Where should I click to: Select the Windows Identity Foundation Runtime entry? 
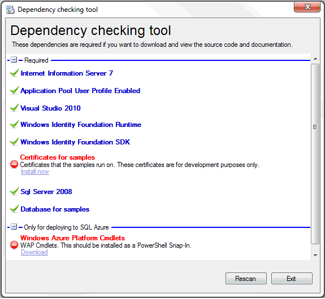(x=81, y=125)
